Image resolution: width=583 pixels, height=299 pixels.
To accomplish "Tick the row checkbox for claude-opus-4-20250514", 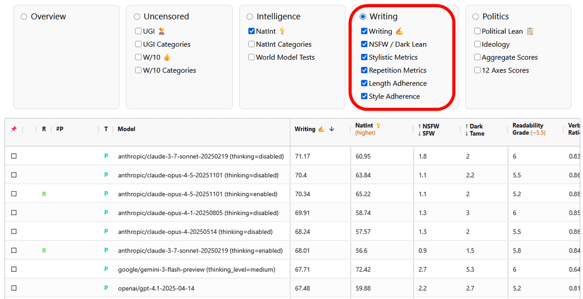I will coord(14,232).
